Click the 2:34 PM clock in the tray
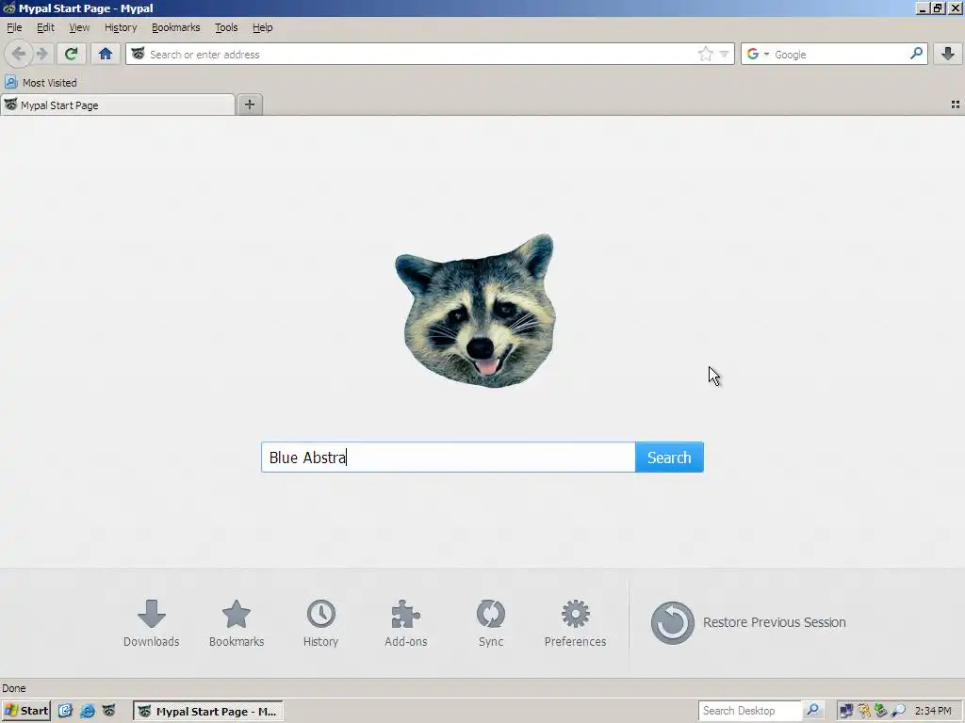 [933, 712]
